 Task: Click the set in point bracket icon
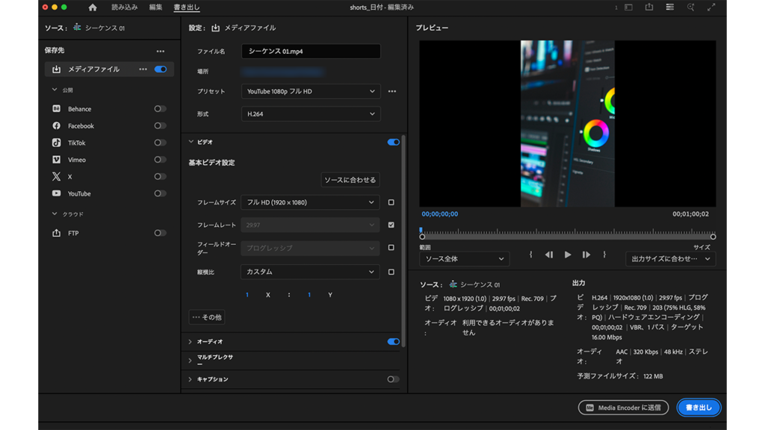point(531,255)
